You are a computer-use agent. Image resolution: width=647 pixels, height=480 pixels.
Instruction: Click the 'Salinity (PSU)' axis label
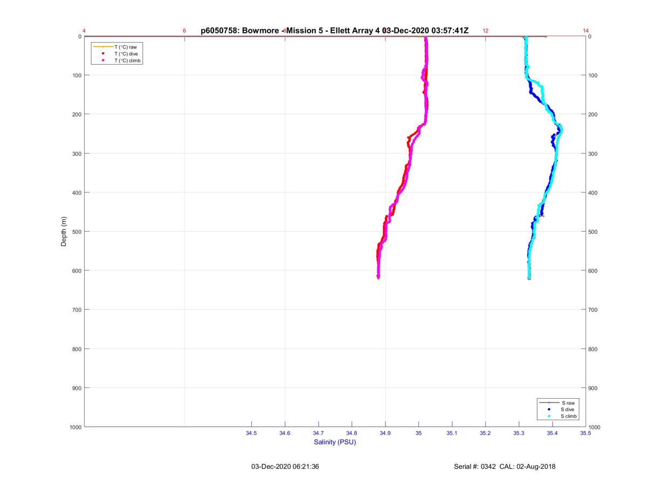[335, 442]
